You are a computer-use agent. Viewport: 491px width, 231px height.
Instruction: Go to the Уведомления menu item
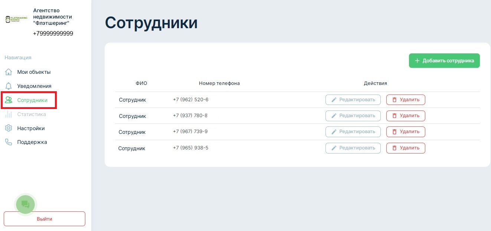(34, 86)
